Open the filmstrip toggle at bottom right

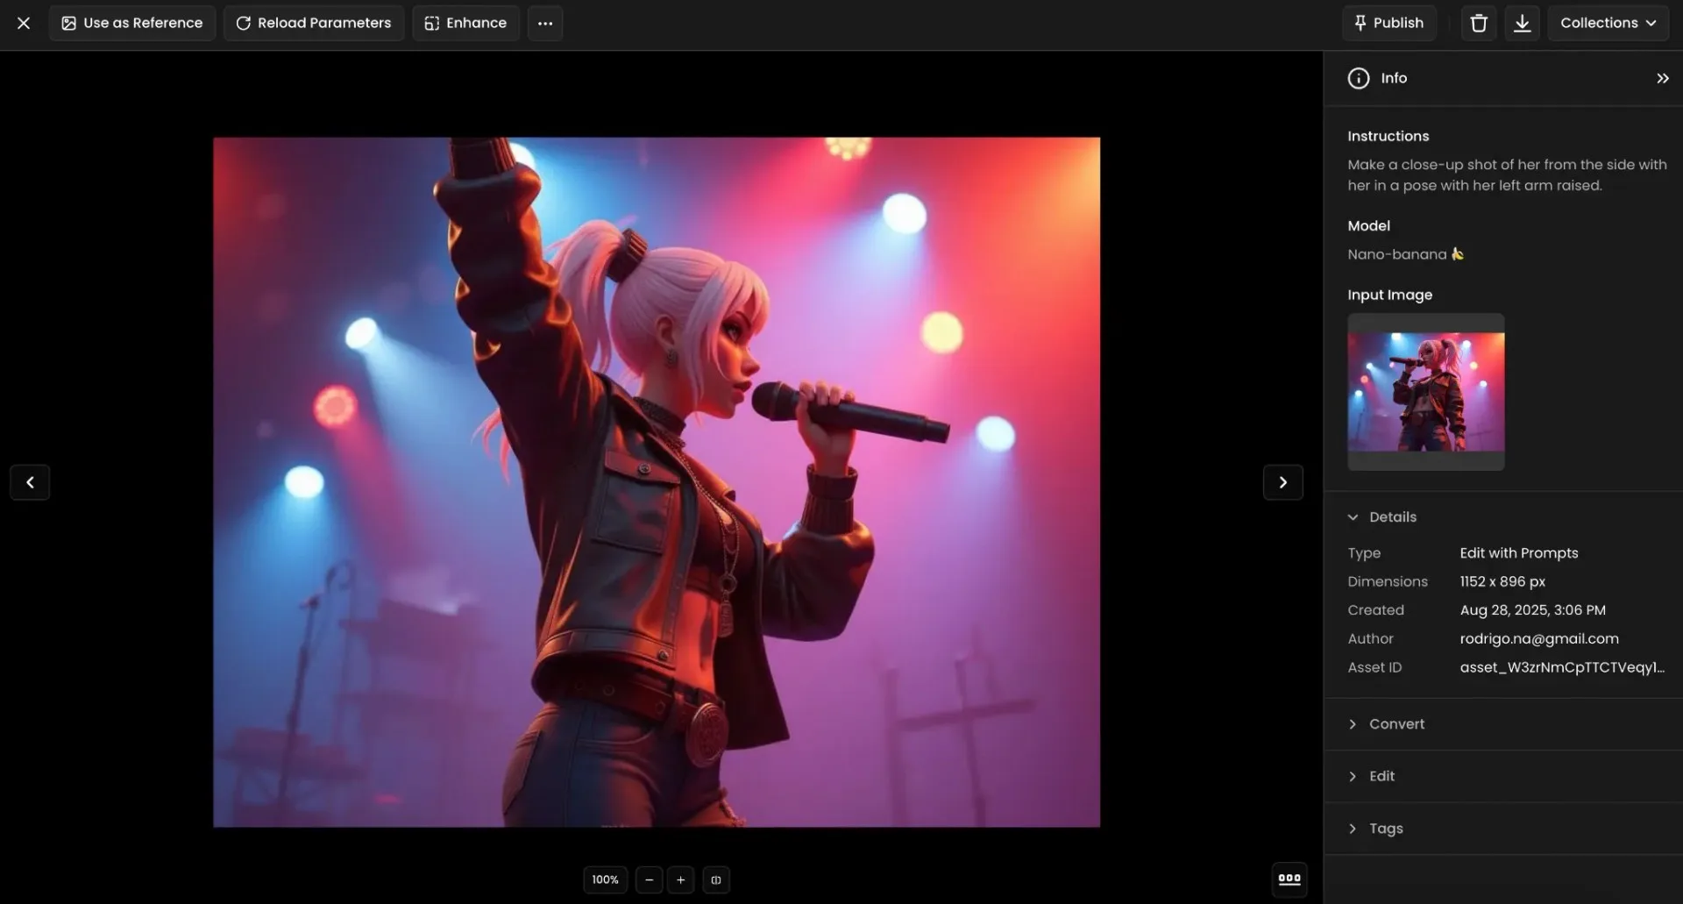pos(1289,879)
